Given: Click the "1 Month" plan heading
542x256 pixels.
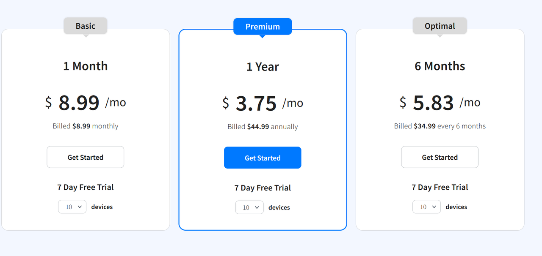Looking at the screenshot, I should [86, 66].
